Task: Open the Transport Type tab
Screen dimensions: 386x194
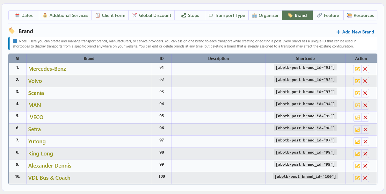Action: 227,15
